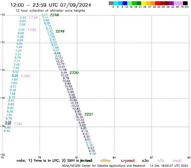Click the s3b satellite legend label
The image size is (191, 168).
(161, 161)
